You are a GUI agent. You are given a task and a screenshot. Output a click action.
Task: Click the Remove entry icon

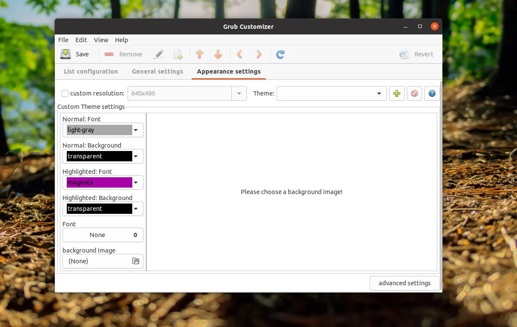[x=109, y=54]
